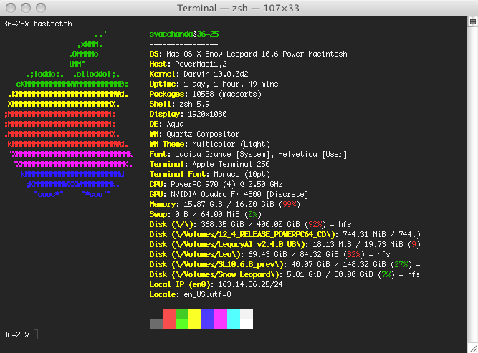Click the Terminal Font value 'Monaco (10pt)'
This screenshot has width=478, height=353.
(x=242, y=174)
